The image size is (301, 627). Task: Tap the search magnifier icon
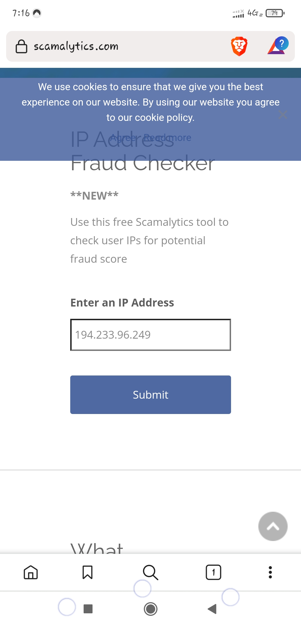point(151,572)
